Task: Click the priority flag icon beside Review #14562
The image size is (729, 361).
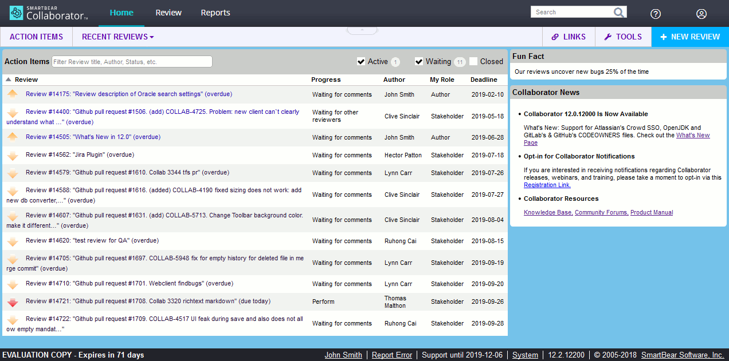Action: 13,156
